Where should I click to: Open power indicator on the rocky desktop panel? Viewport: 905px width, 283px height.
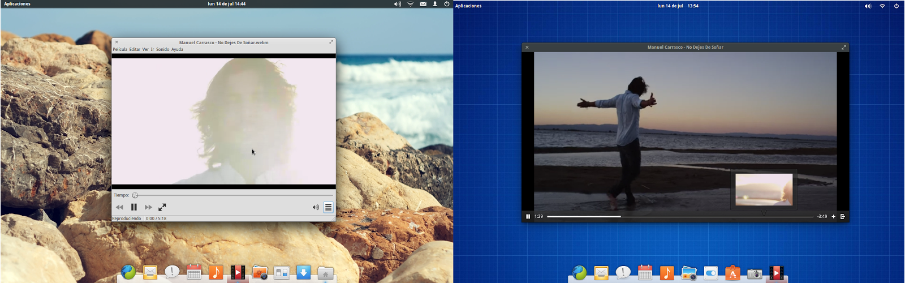pyautogui.click(x=447, y=4)
